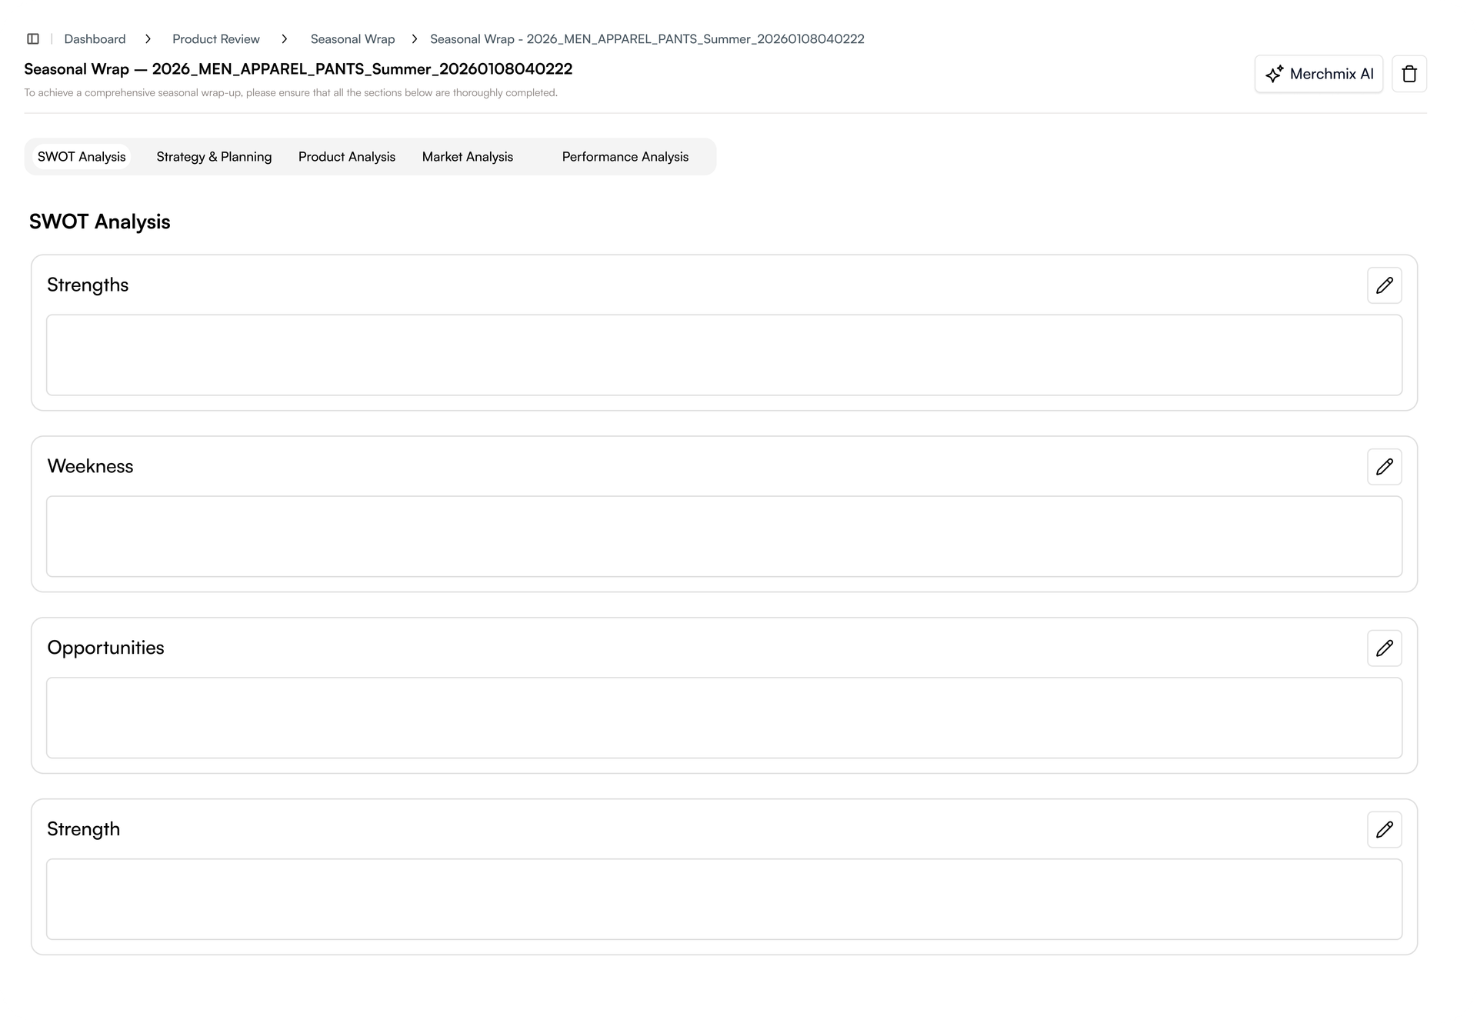Select the SWOT Analysis tab

(x=82, y=157)
